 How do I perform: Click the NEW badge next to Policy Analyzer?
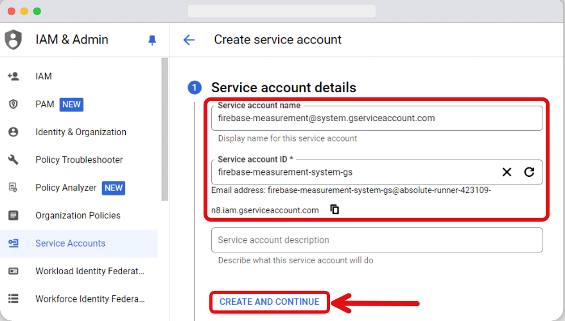[x=114, y=188]
